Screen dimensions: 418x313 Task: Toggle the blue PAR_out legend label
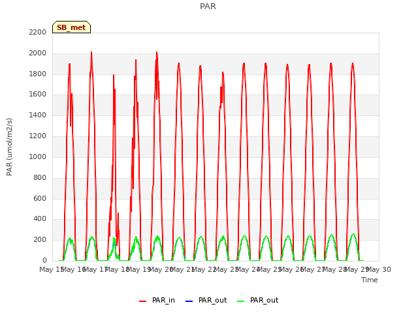(x=212, y=300)
